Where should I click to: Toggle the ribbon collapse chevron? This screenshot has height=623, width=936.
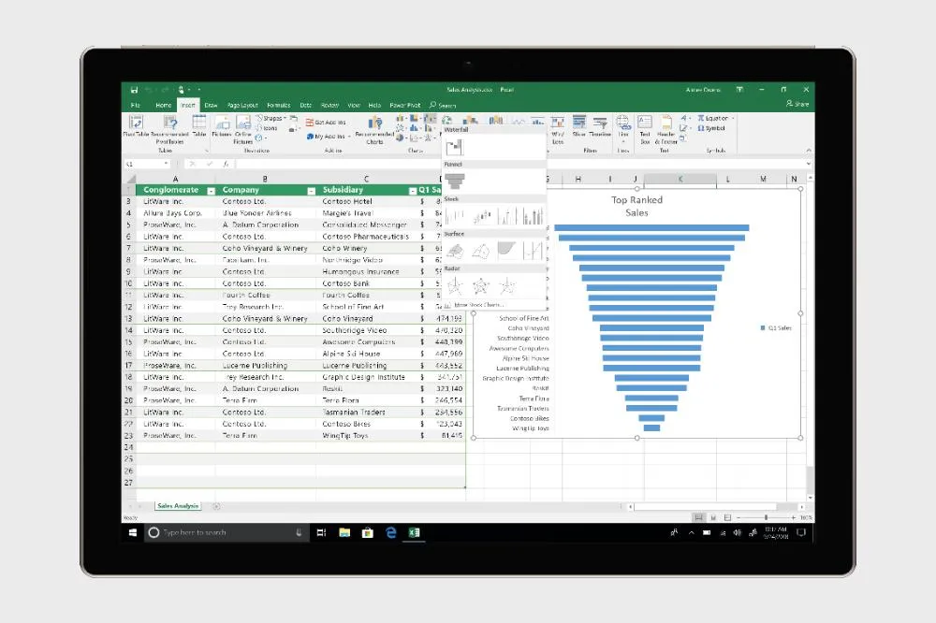pyautogui.click(x=808, y=150)
